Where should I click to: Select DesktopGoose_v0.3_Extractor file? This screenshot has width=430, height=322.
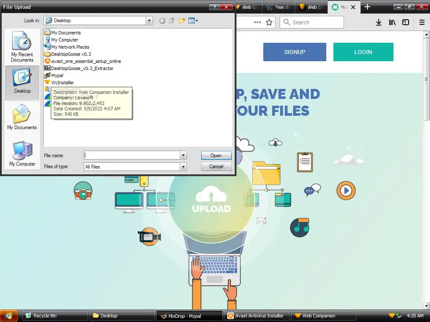(x=79, y=68)
